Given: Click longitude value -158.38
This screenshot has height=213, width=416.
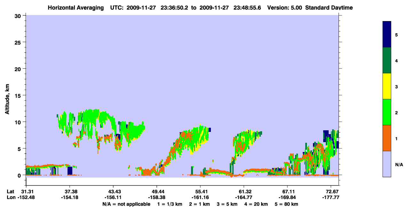Looking at the screenshot, I should click(156, 197).
